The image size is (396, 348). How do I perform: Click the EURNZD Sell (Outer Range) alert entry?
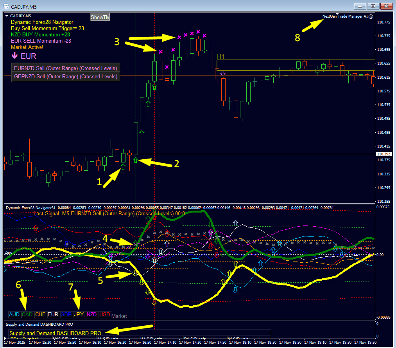point(65,68)
